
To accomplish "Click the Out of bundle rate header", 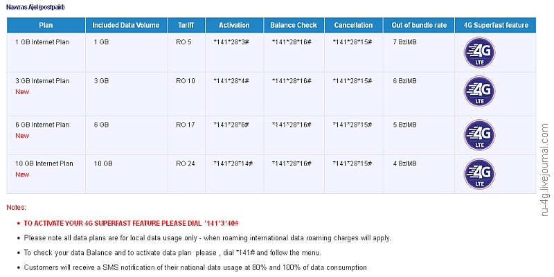I will tap(418, 26).
